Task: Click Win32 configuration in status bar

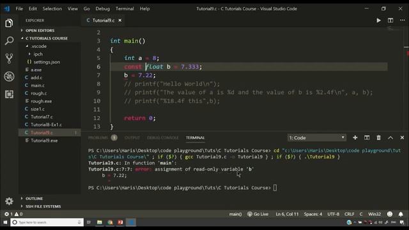Action: [x=374, y=214]
